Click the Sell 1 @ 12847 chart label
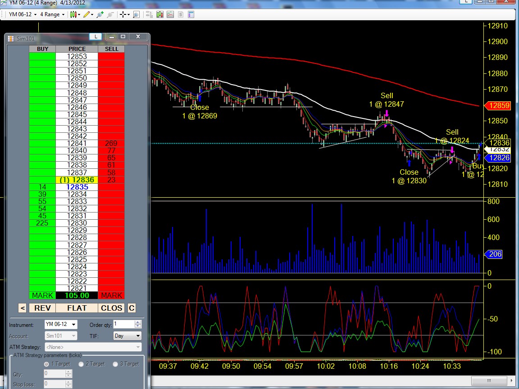 (x=387, y=100)
